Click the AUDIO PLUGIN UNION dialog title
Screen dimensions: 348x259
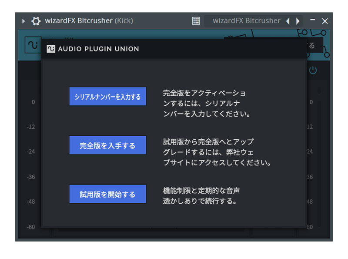[x=99, y=49]
